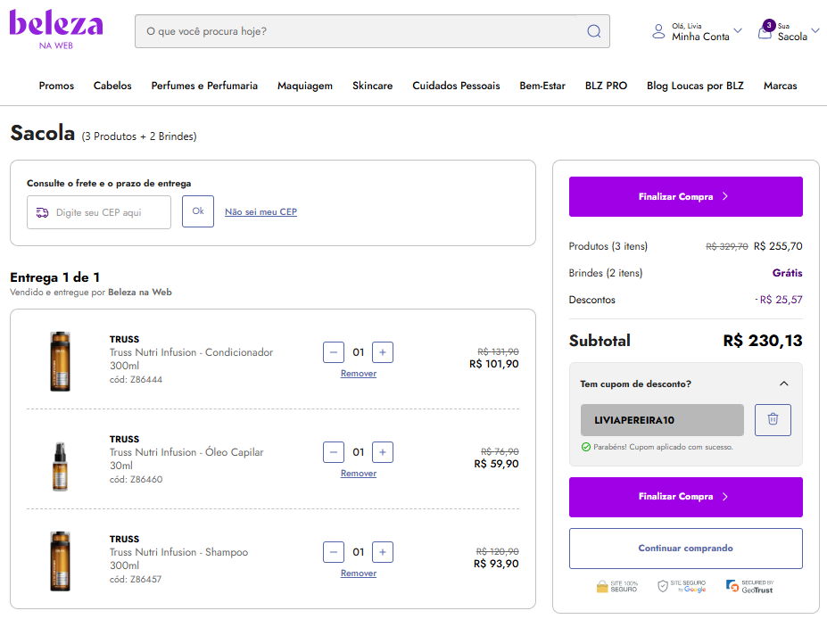Click Truss Nutri Infusion - Shampoo name

178,559
